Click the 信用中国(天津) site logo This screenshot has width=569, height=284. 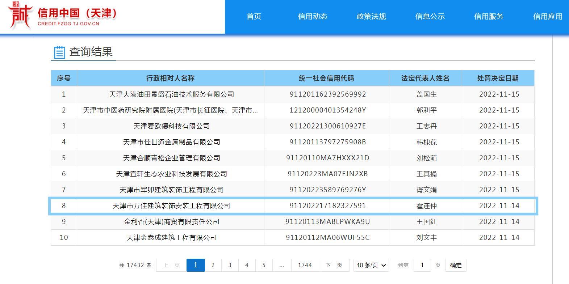click(x=63, y=15)
